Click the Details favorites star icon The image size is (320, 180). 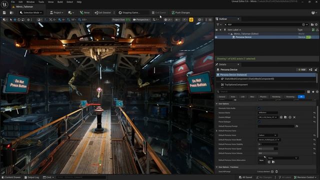click(313, 91)
